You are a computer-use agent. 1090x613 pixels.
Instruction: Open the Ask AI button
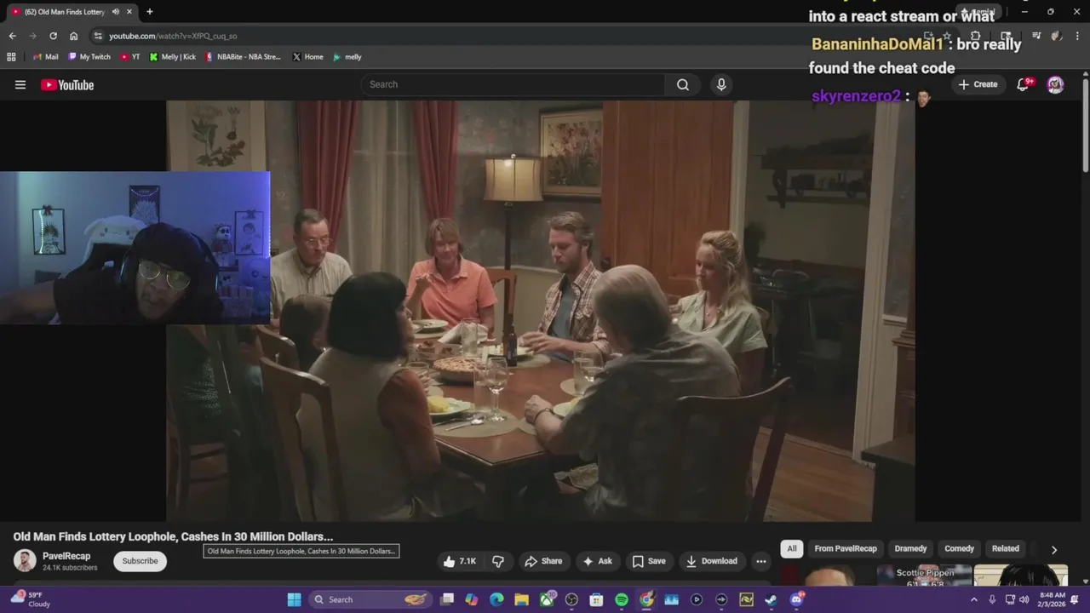597,561
